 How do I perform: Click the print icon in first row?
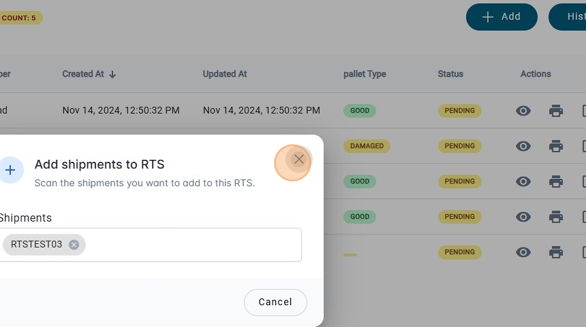(556, 111)
